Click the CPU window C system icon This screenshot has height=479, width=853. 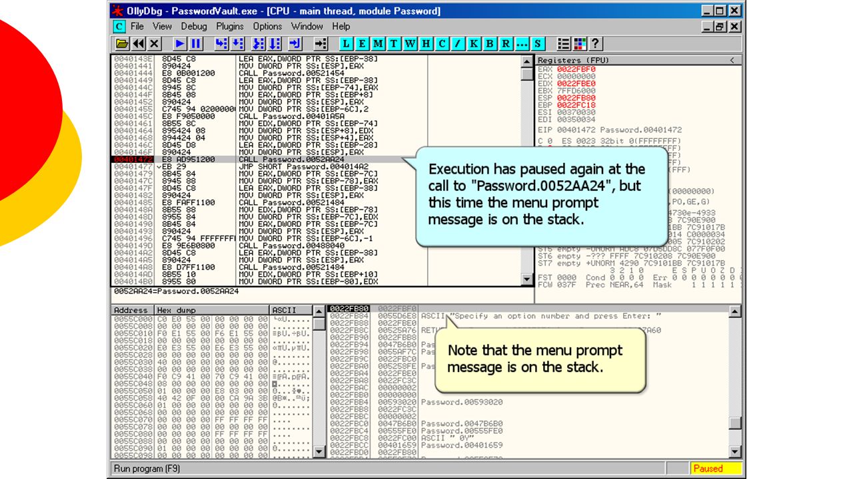coord(119,27)
